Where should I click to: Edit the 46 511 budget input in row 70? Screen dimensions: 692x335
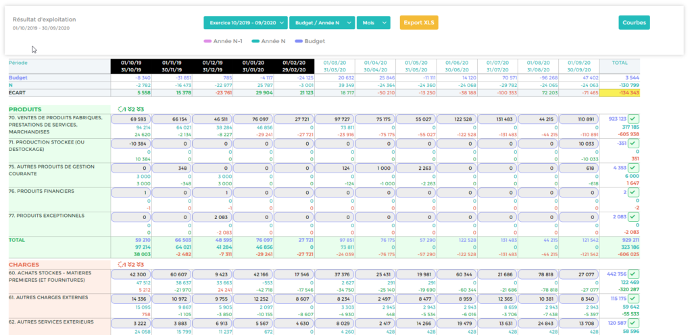coord(212,119)
